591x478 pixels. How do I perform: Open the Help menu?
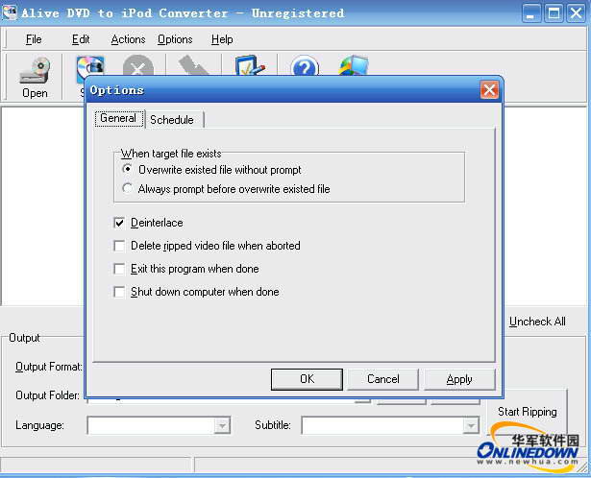(x=222, y=39)
